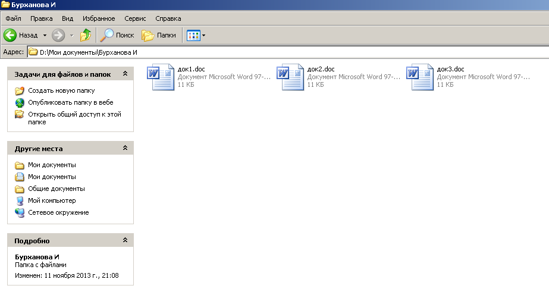Screen dimensions: 549x298
Task: Collapse the Другие места panel
Action: (x=125, y=148)
